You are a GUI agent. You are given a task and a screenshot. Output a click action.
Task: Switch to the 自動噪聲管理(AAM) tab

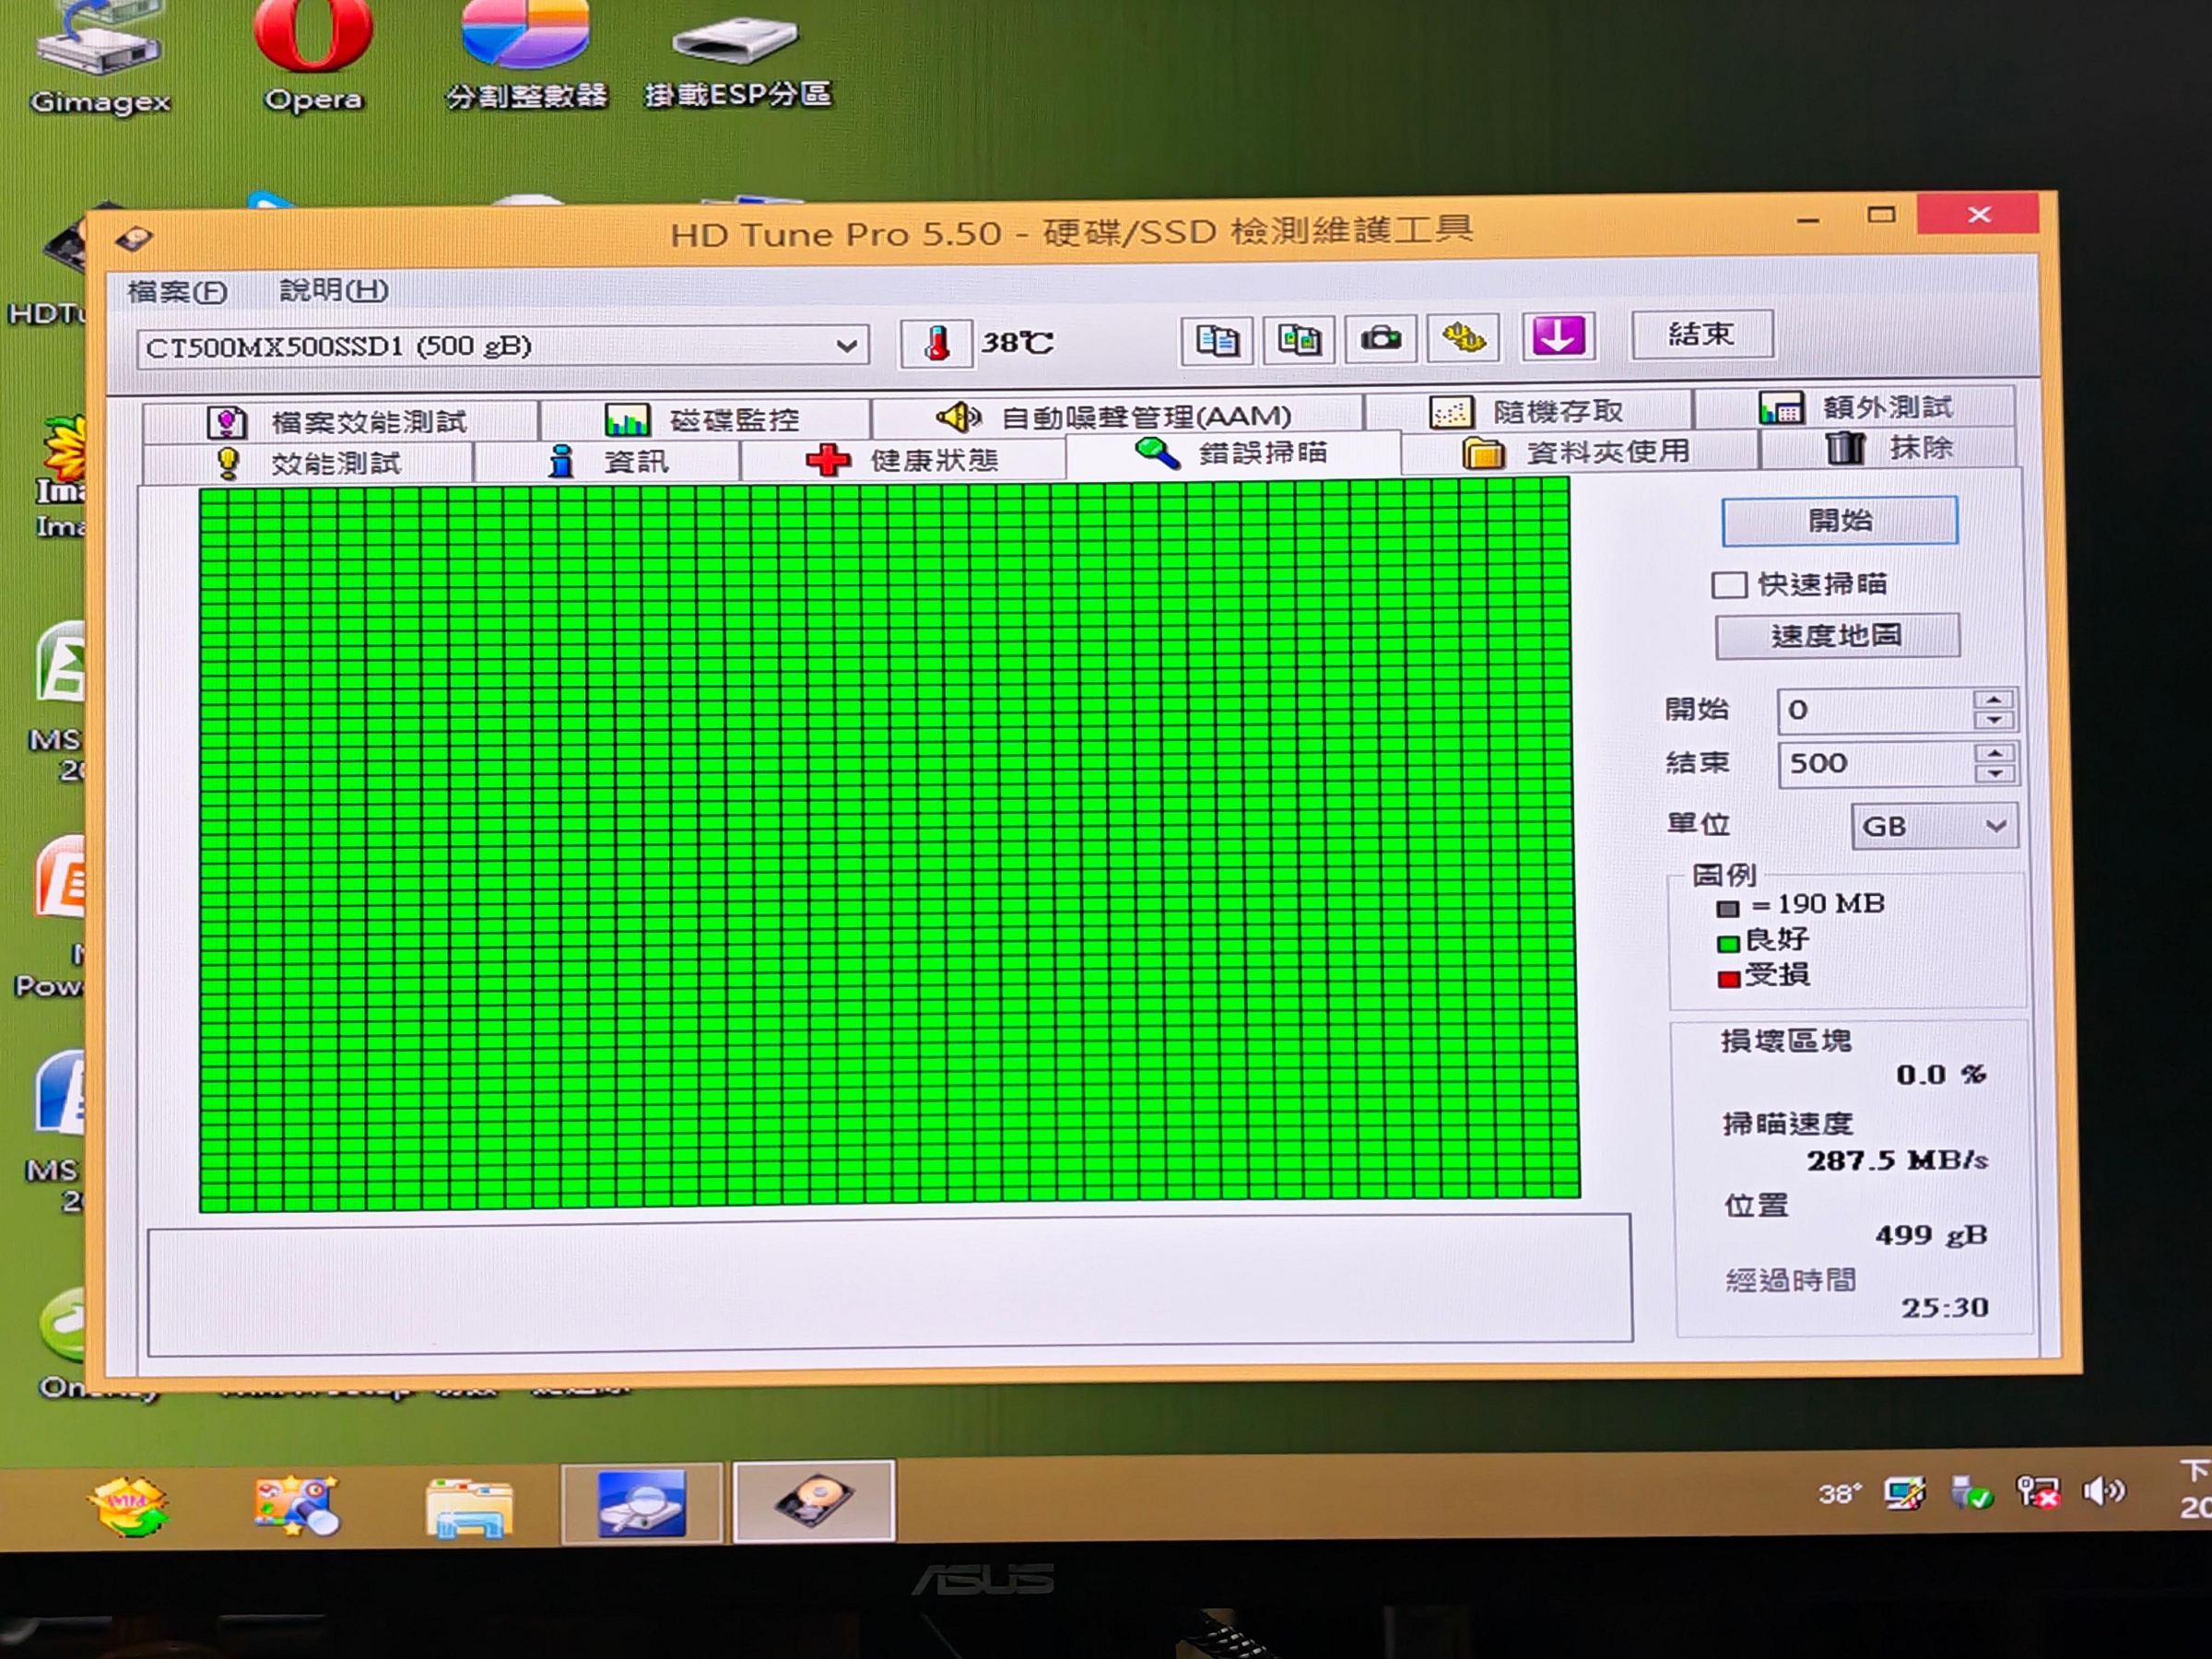(x=1116, y=416)
